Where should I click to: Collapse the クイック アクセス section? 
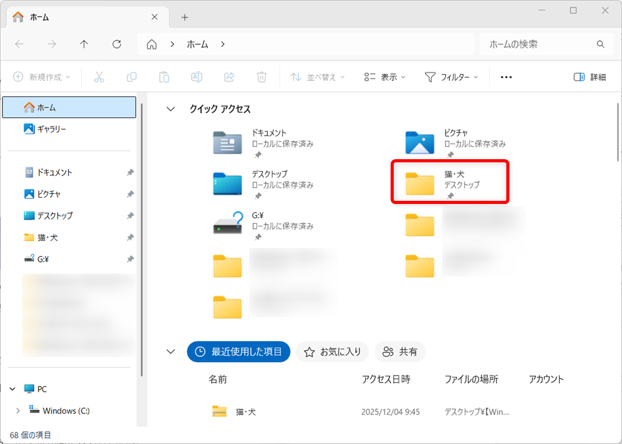point(170,108)
